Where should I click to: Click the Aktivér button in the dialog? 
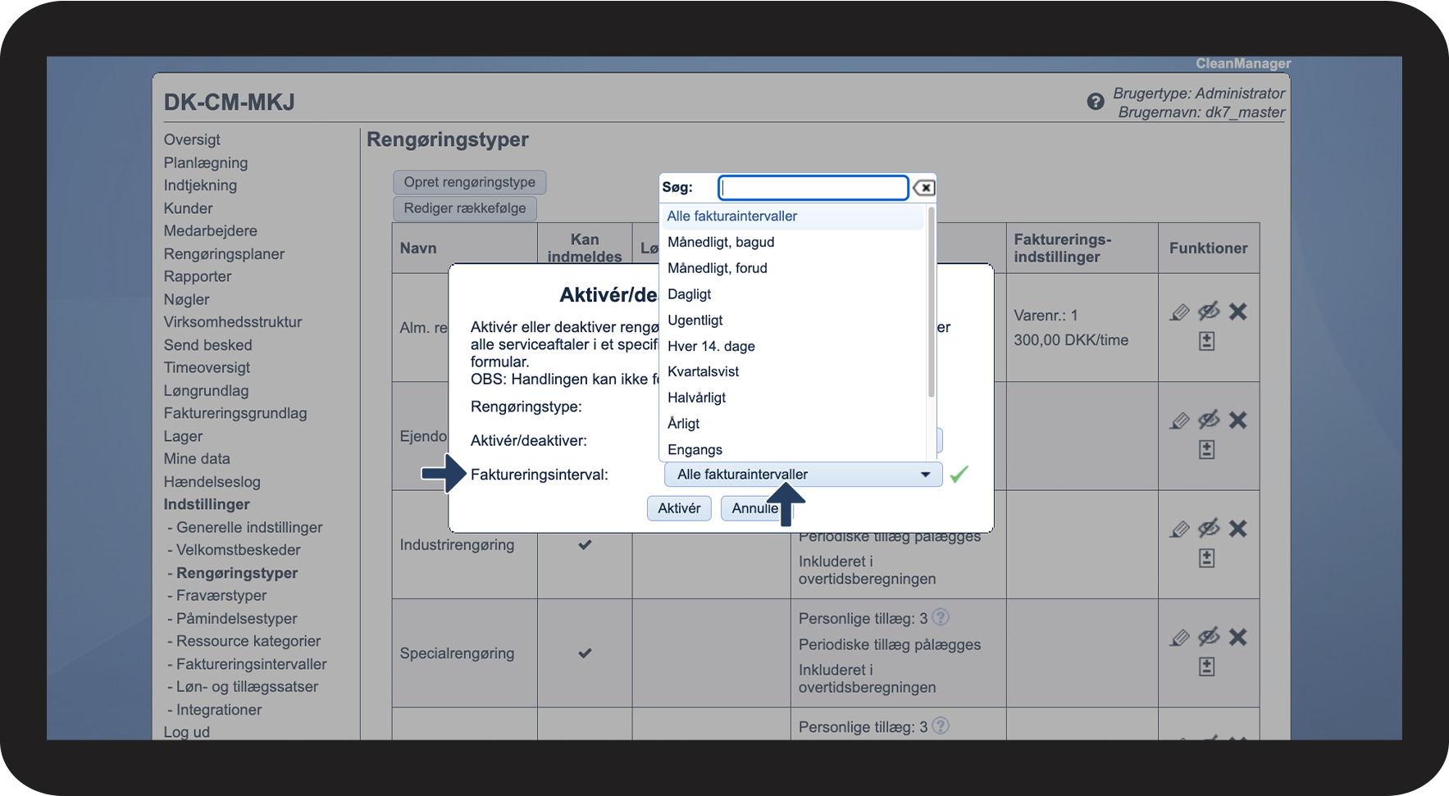pyautogui.click(x=679, y=508)
